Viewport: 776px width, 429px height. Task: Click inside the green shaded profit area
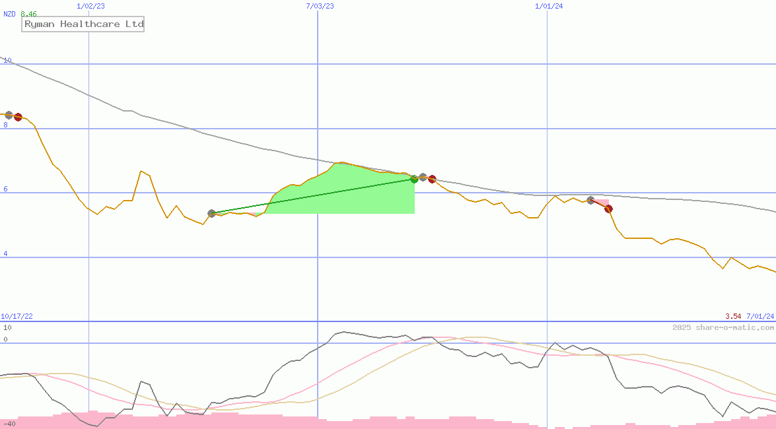[343, 195]
